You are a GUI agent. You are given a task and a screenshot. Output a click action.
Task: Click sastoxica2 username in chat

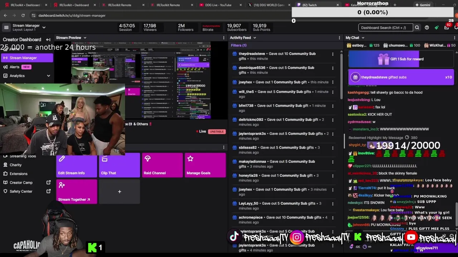357,115
